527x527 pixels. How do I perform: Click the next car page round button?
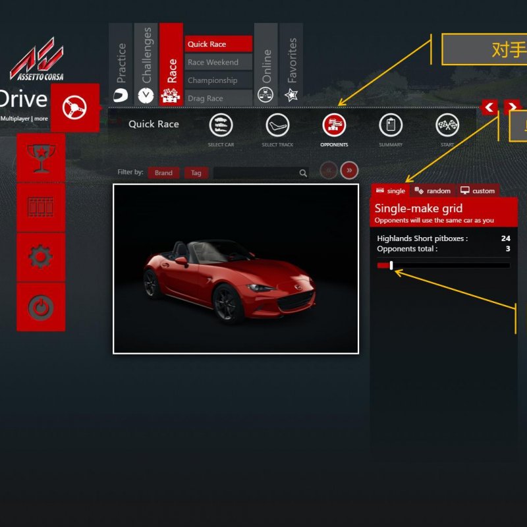pos(349,171)
